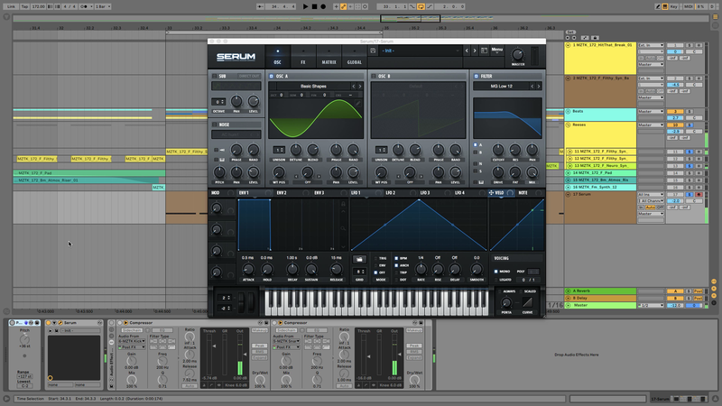Image resolution: width=722 pixels, height=406 pixels.
Task: Open the Serum preset browser icon
Action: coord(484,51)
